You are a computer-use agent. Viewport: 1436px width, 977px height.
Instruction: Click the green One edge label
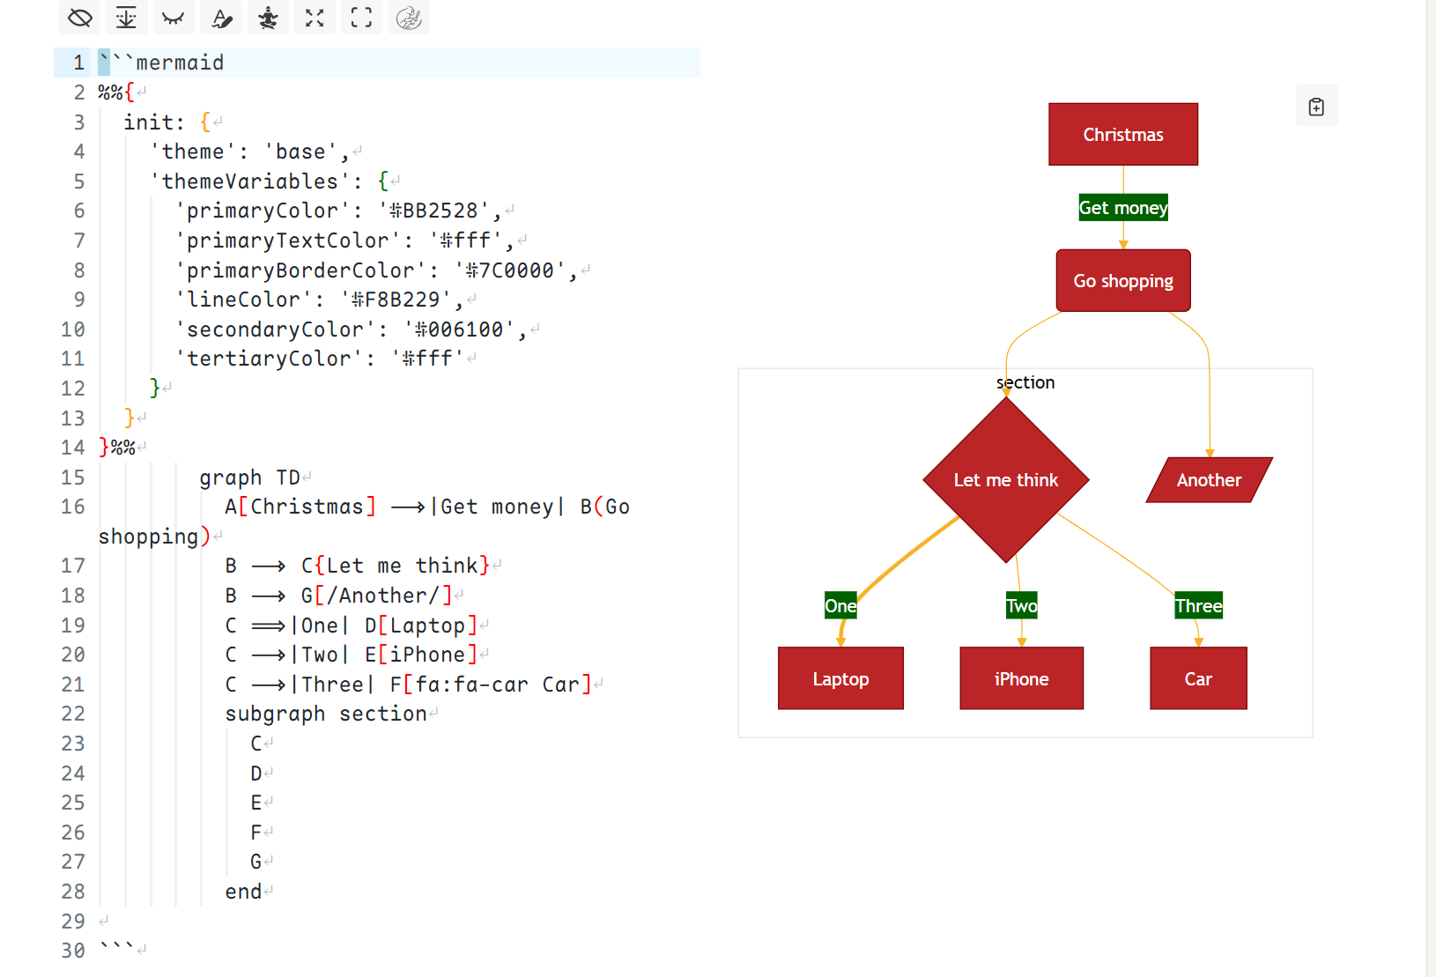pos(840,605)
